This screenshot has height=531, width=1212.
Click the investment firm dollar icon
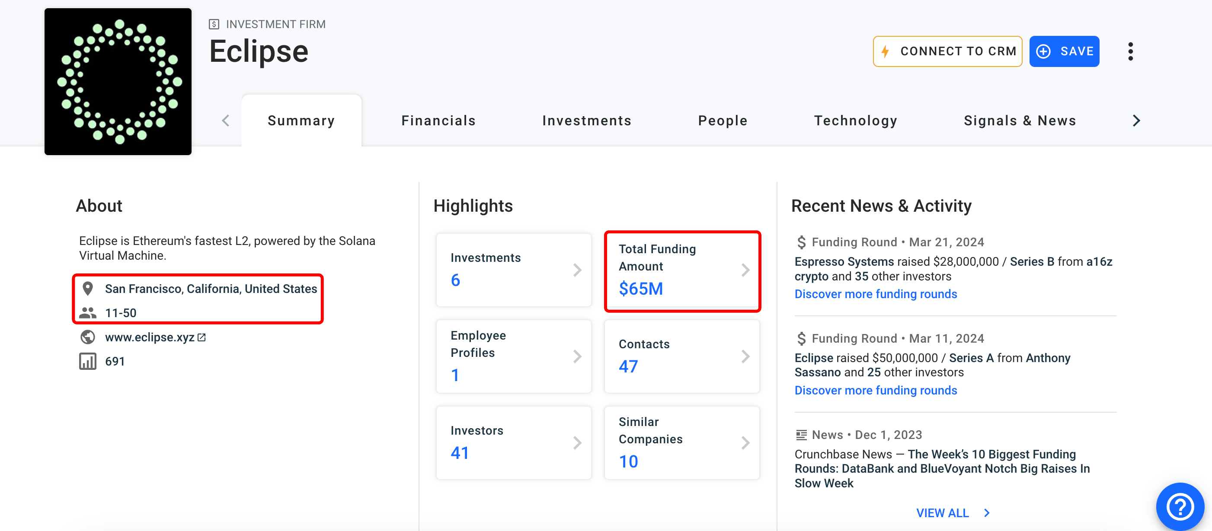(x=214, y=24)
